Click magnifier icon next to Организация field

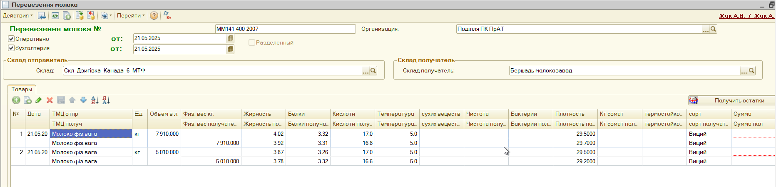tap(714, 29)
